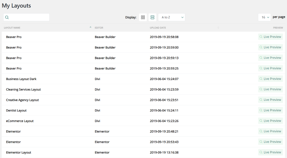Open Live Preview for Elementor Layout
This screenshot has width=287, height=158.
(x=271, y=152)
